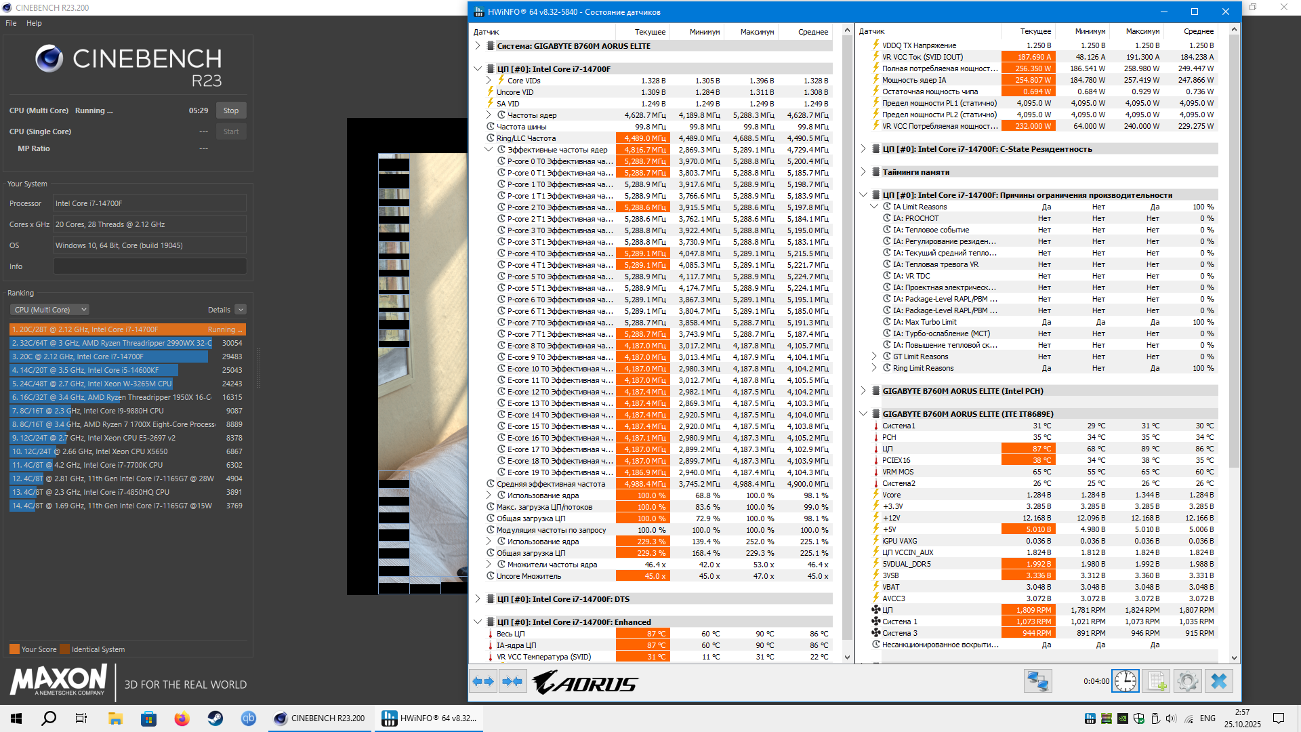
Task: Open Firefox from the taskbar
Action: coord(182,718)
